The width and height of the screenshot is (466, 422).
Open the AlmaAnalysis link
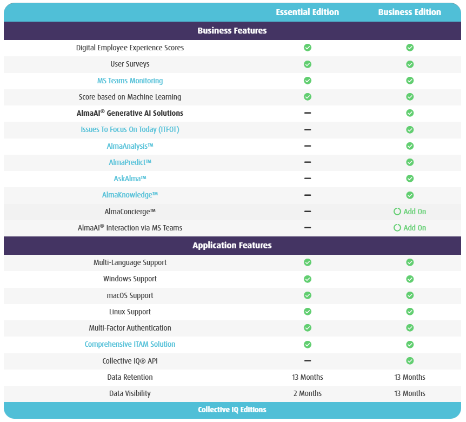[x=130, y=146]
